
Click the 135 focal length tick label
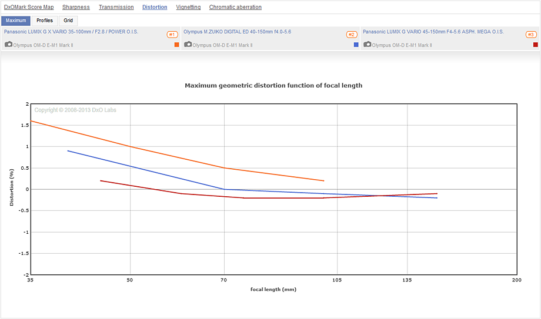click(x=407, y=280)
